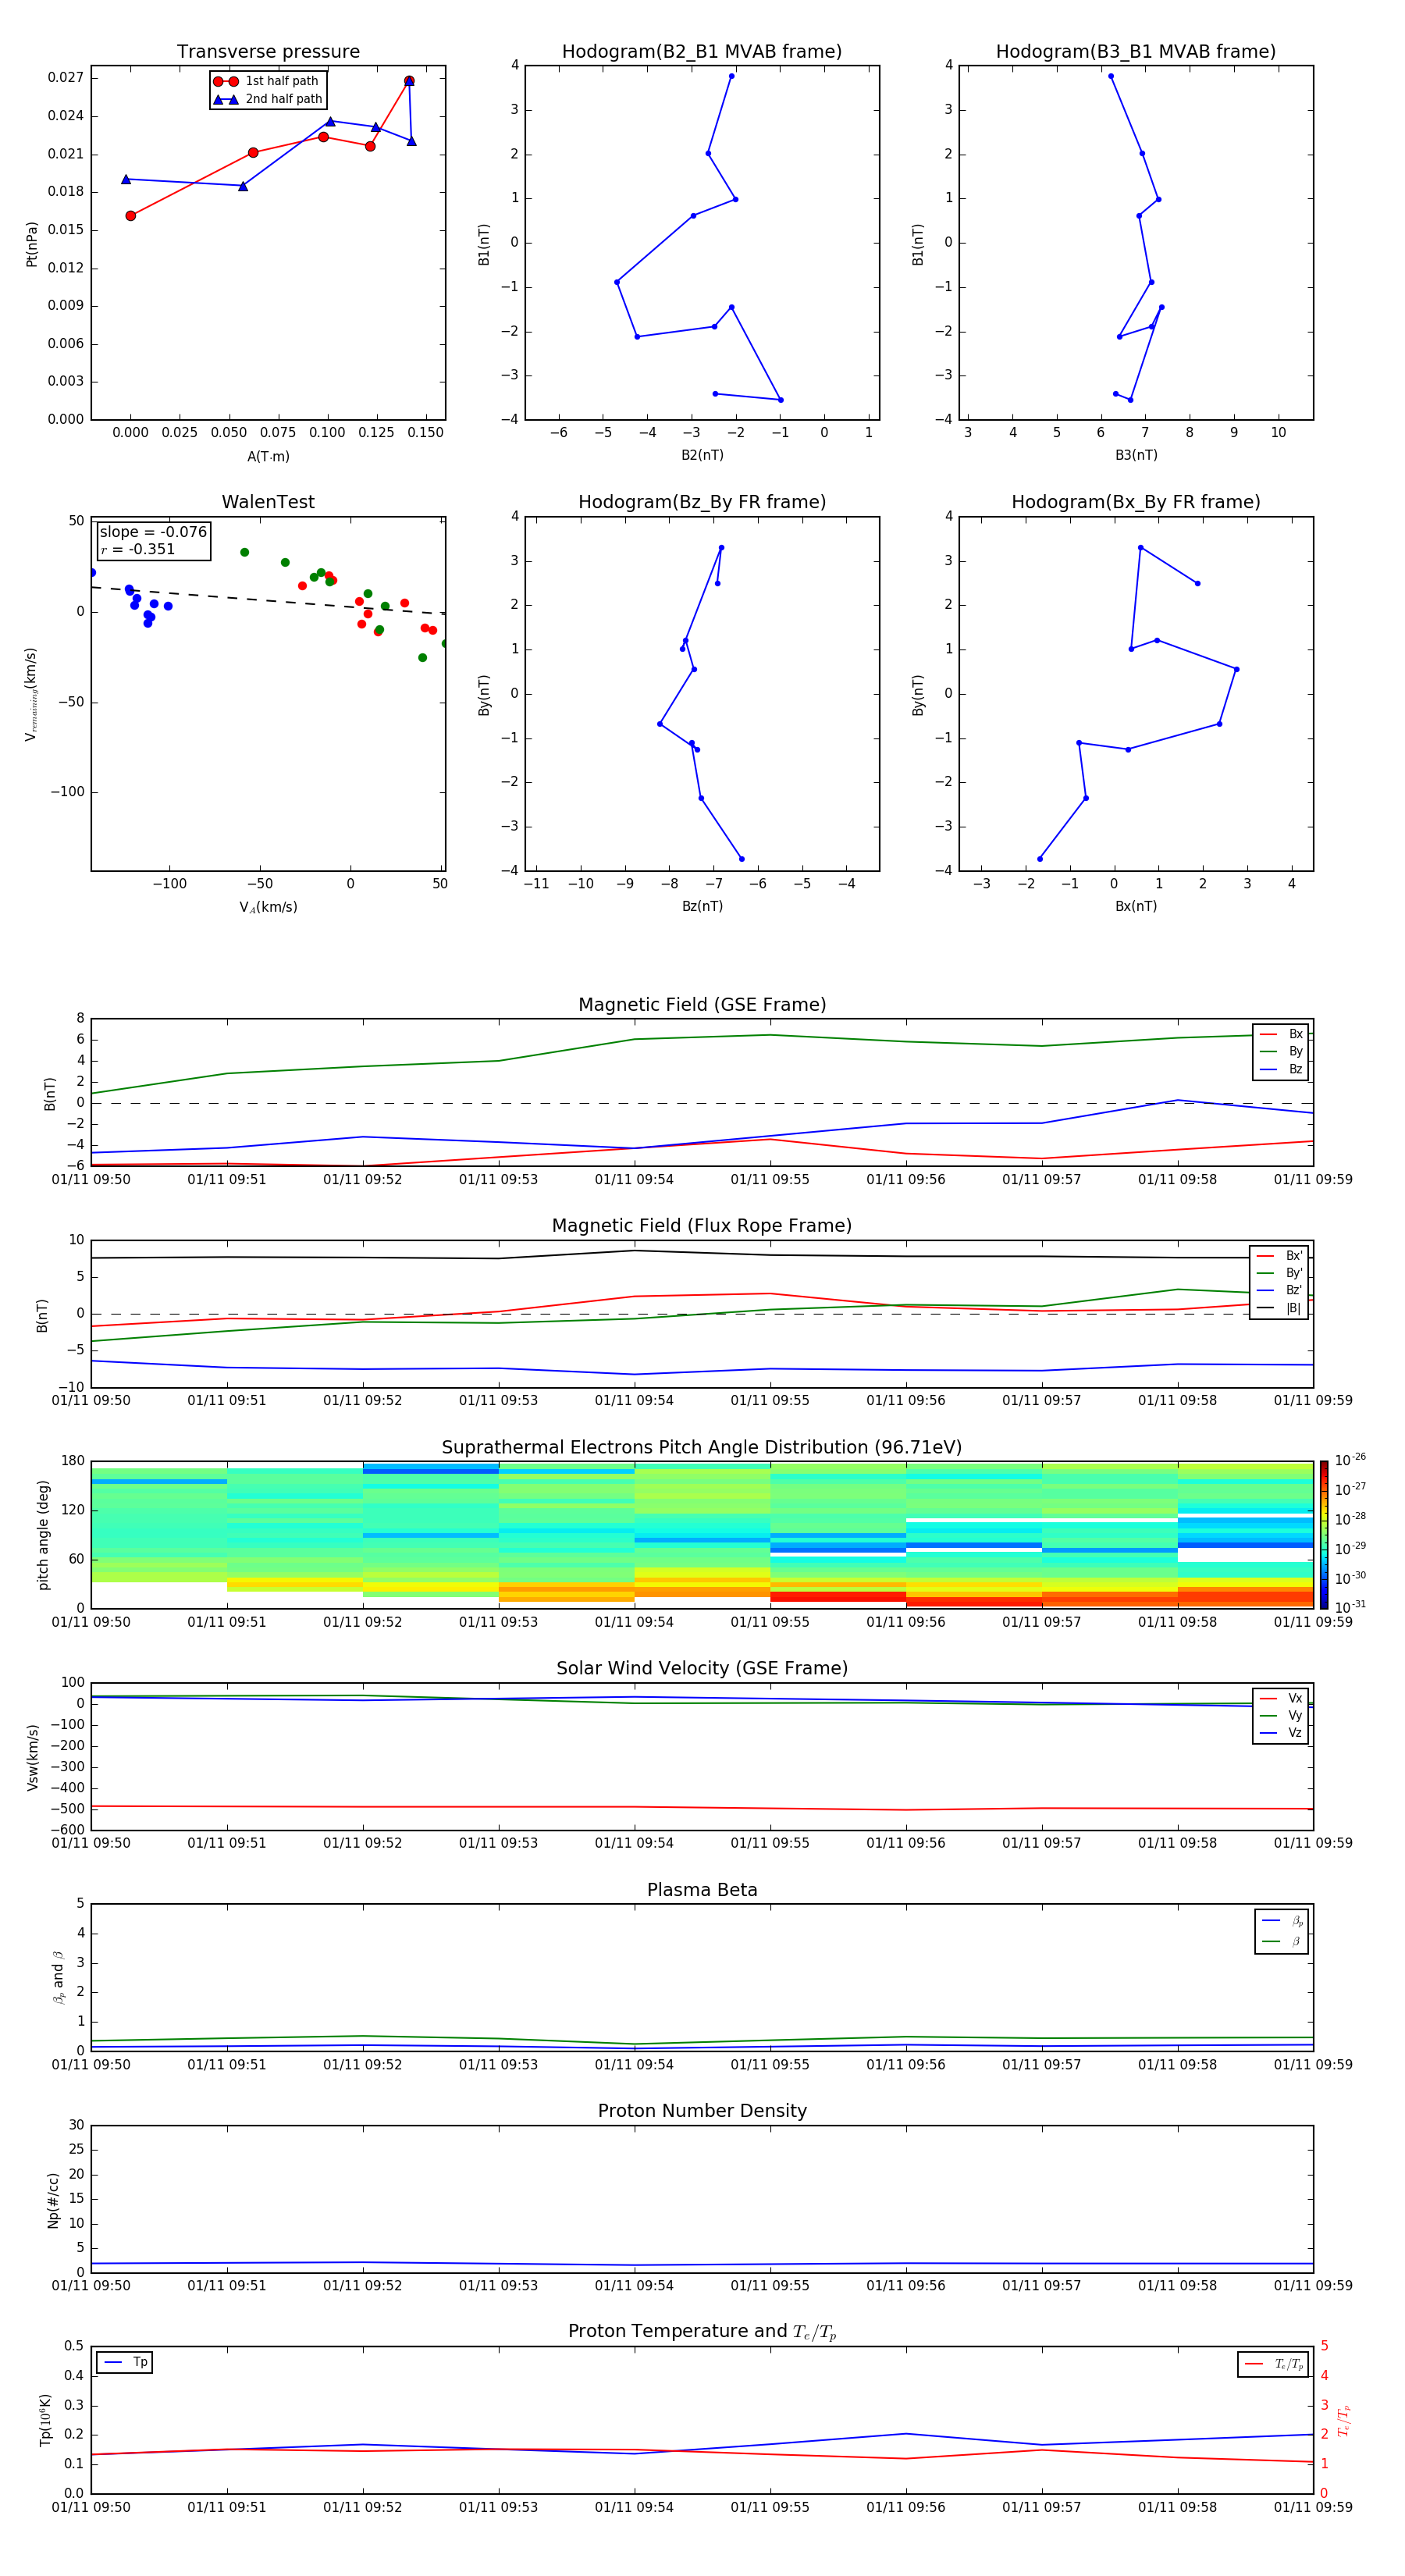The image size is (1405, 2576).
Task: Click the 10^-26 color bar tick label
Action: pos(1350,1460)
